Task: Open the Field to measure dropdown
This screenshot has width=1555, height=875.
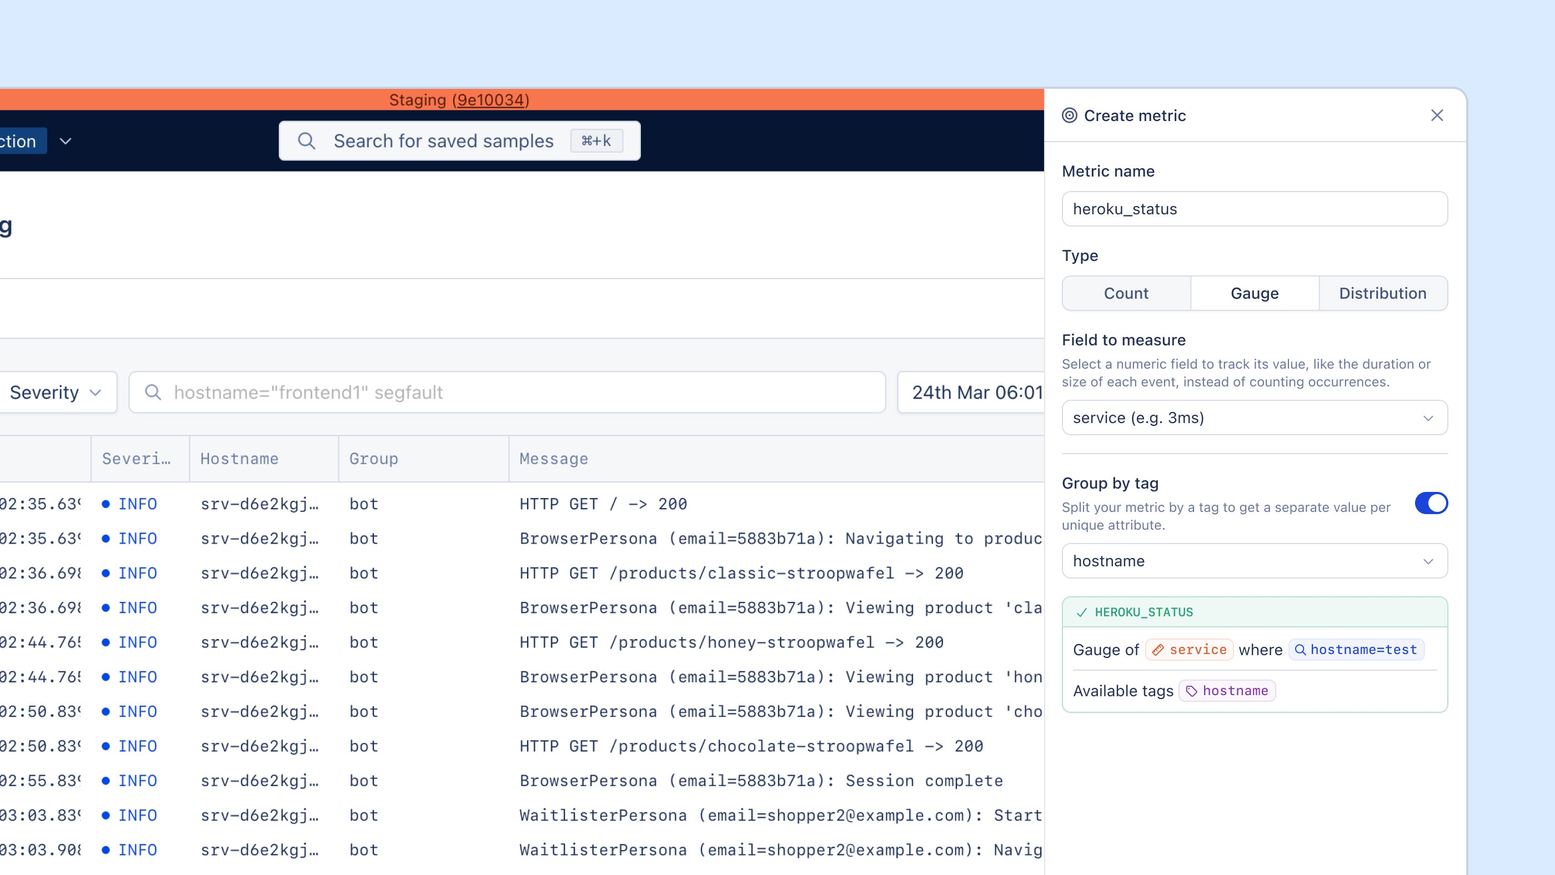Action: (1255, 418)
